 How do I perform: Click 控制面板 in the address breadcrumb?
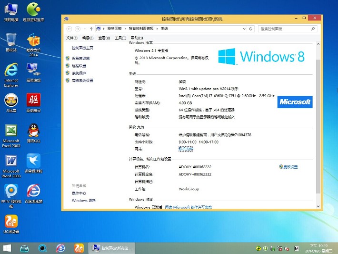[114, 29]
